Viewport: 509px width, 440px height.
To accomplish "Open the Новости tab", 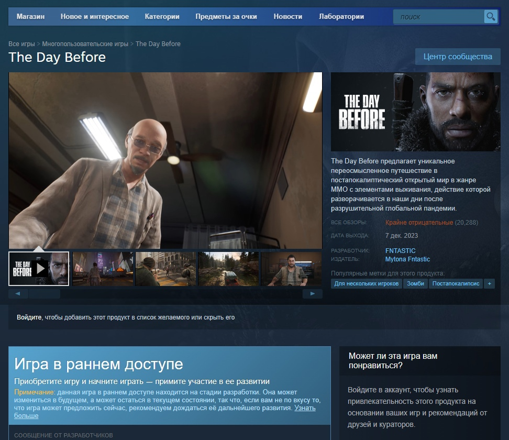I will pos(287,17).
